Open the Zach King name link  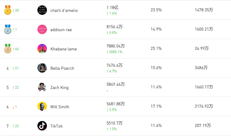click(59, 88)
